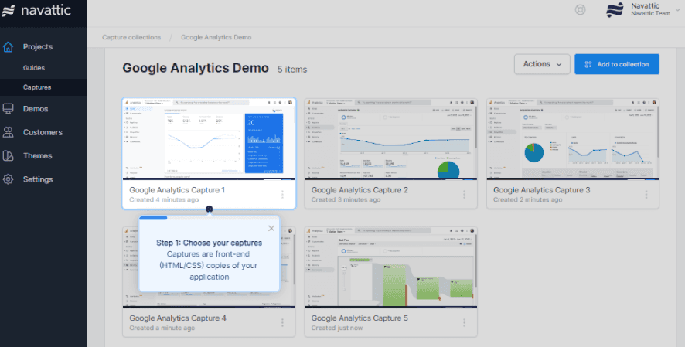Expand the Actions dropdown
This screenshot has width=685, height=347.
coord(542,64)
